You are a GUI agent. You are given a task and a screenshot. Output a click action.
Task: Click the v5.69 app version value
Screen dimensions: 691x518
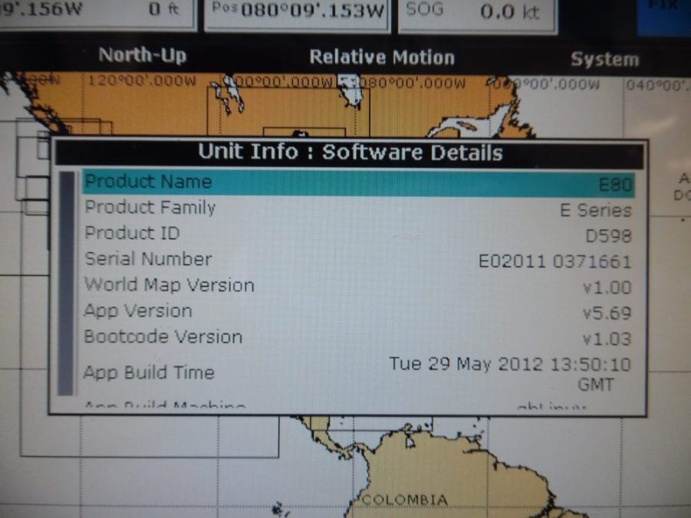[x=607, y=313]
